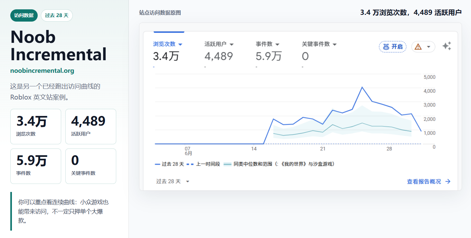Image resolution: width=471 pixels, height=238 pixels.
Task: Click the 21 date label on chart axis
Action: [323, 149]
